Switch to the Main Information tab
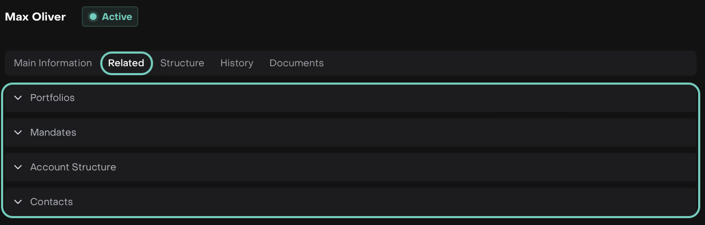Screen dimensions: 705x225 click(x=53, y=63)
